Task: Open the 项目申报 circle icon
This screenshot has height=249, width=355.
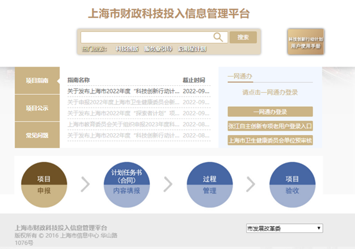Action: coord(44,184)
